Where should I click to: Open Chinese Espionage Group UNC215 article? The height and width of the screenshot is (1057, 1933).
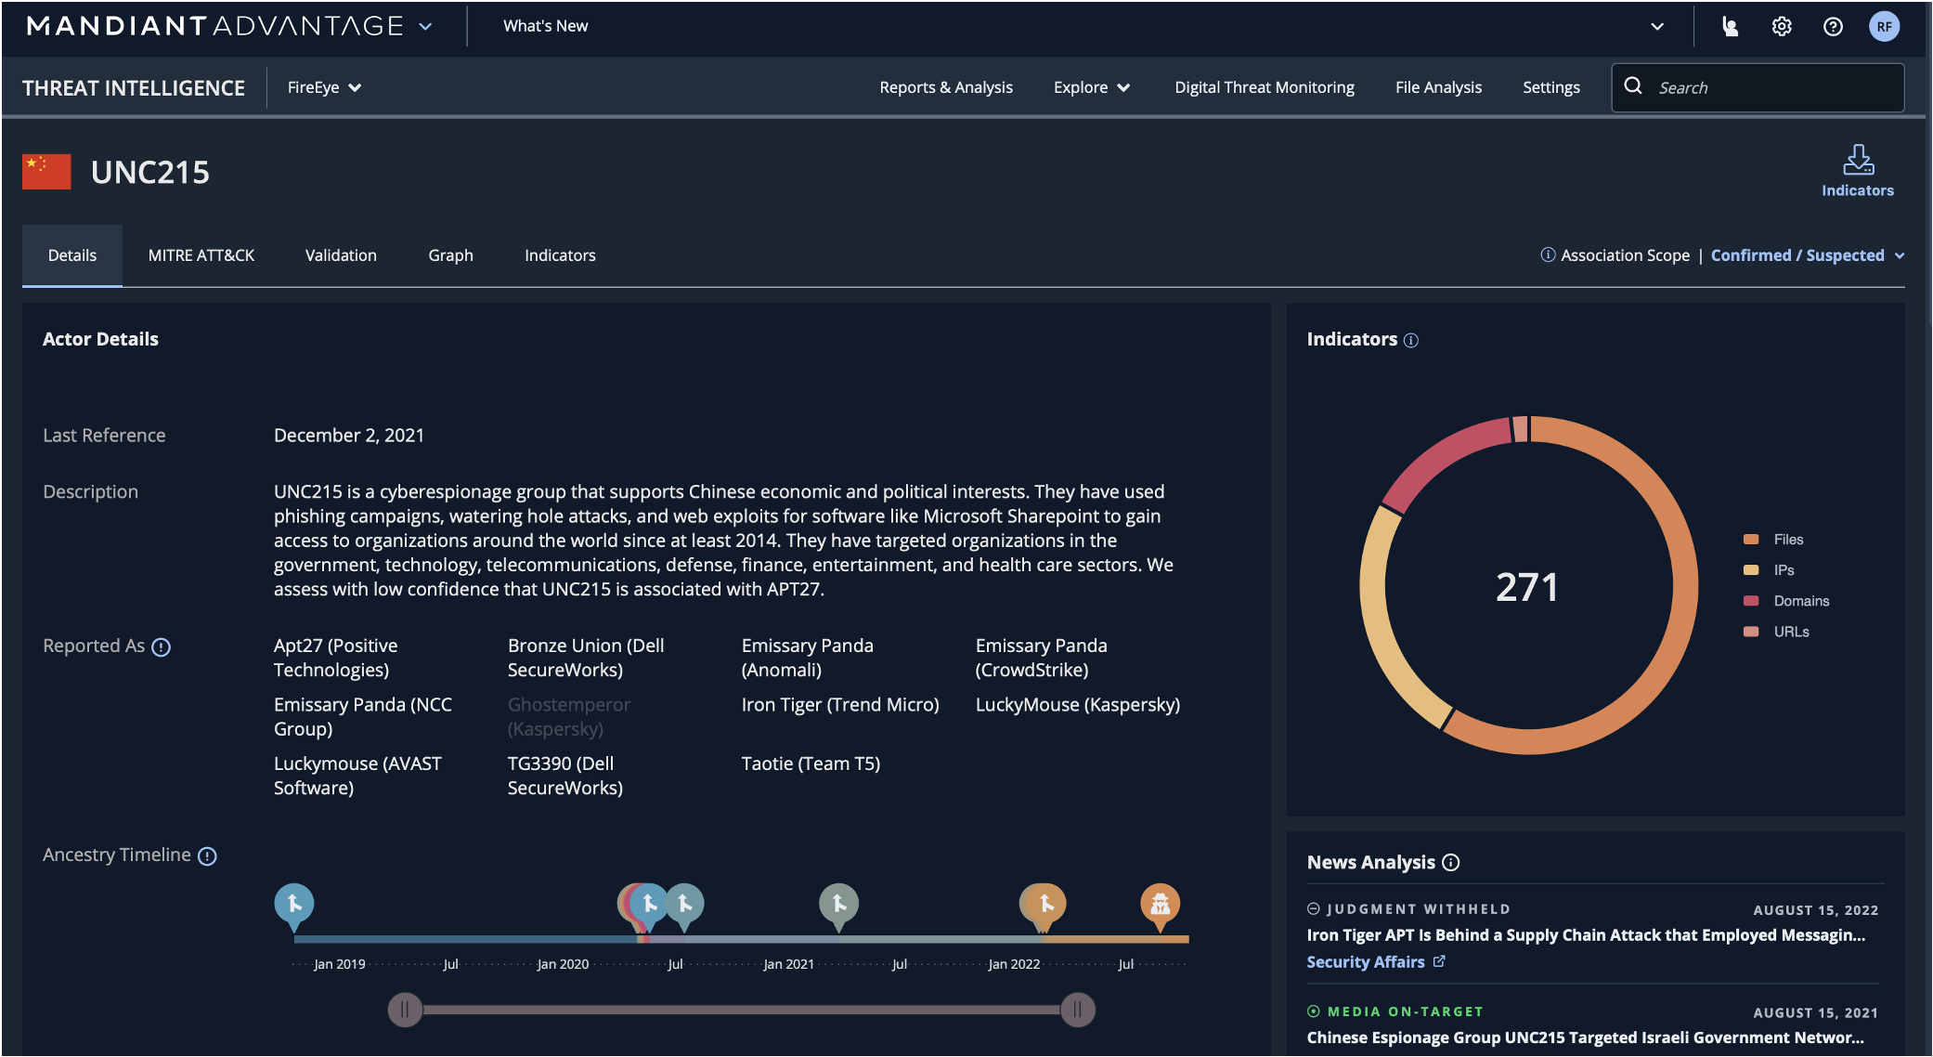pyautogui.click(x=1586, y=1037)
